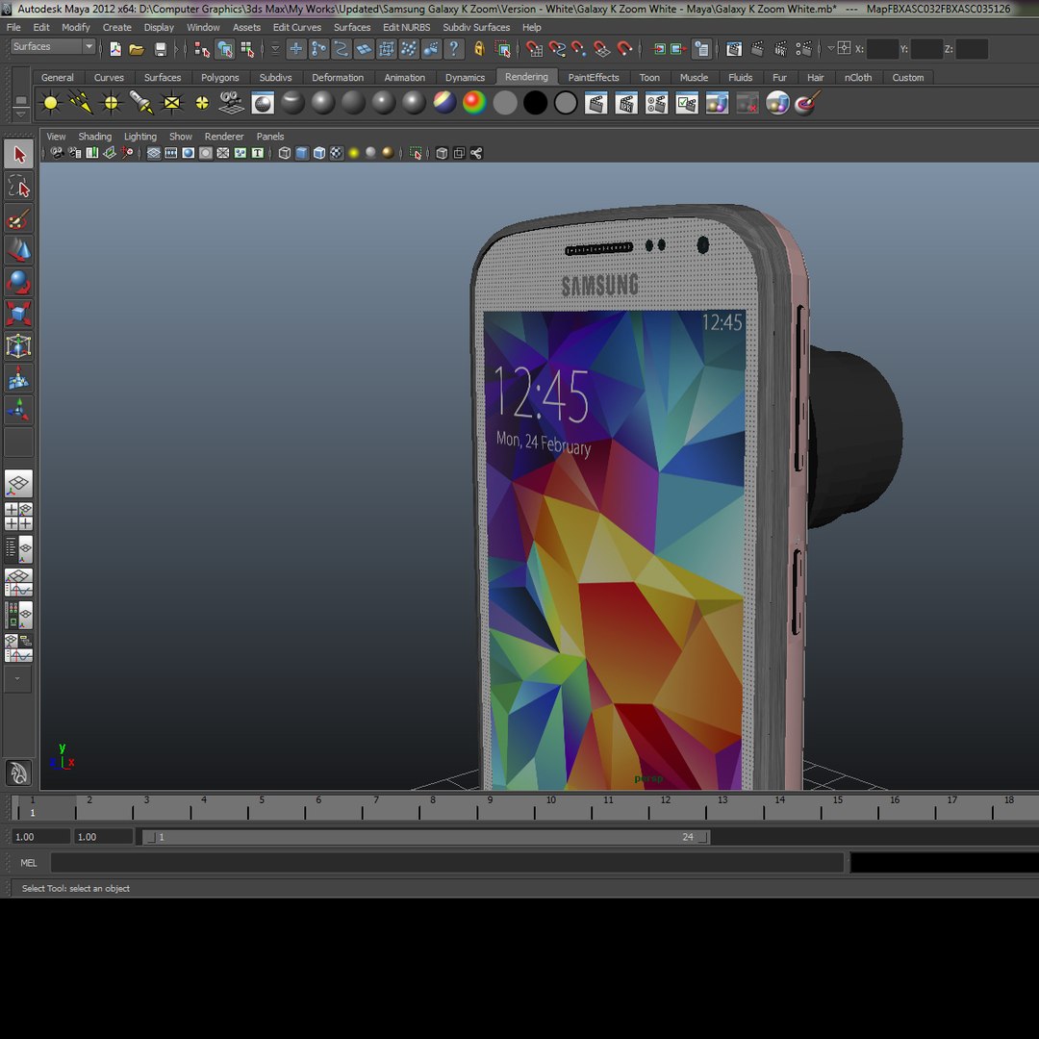Switch to Persp/Outliner layout

pyautogui.click(x=18, y=549)
